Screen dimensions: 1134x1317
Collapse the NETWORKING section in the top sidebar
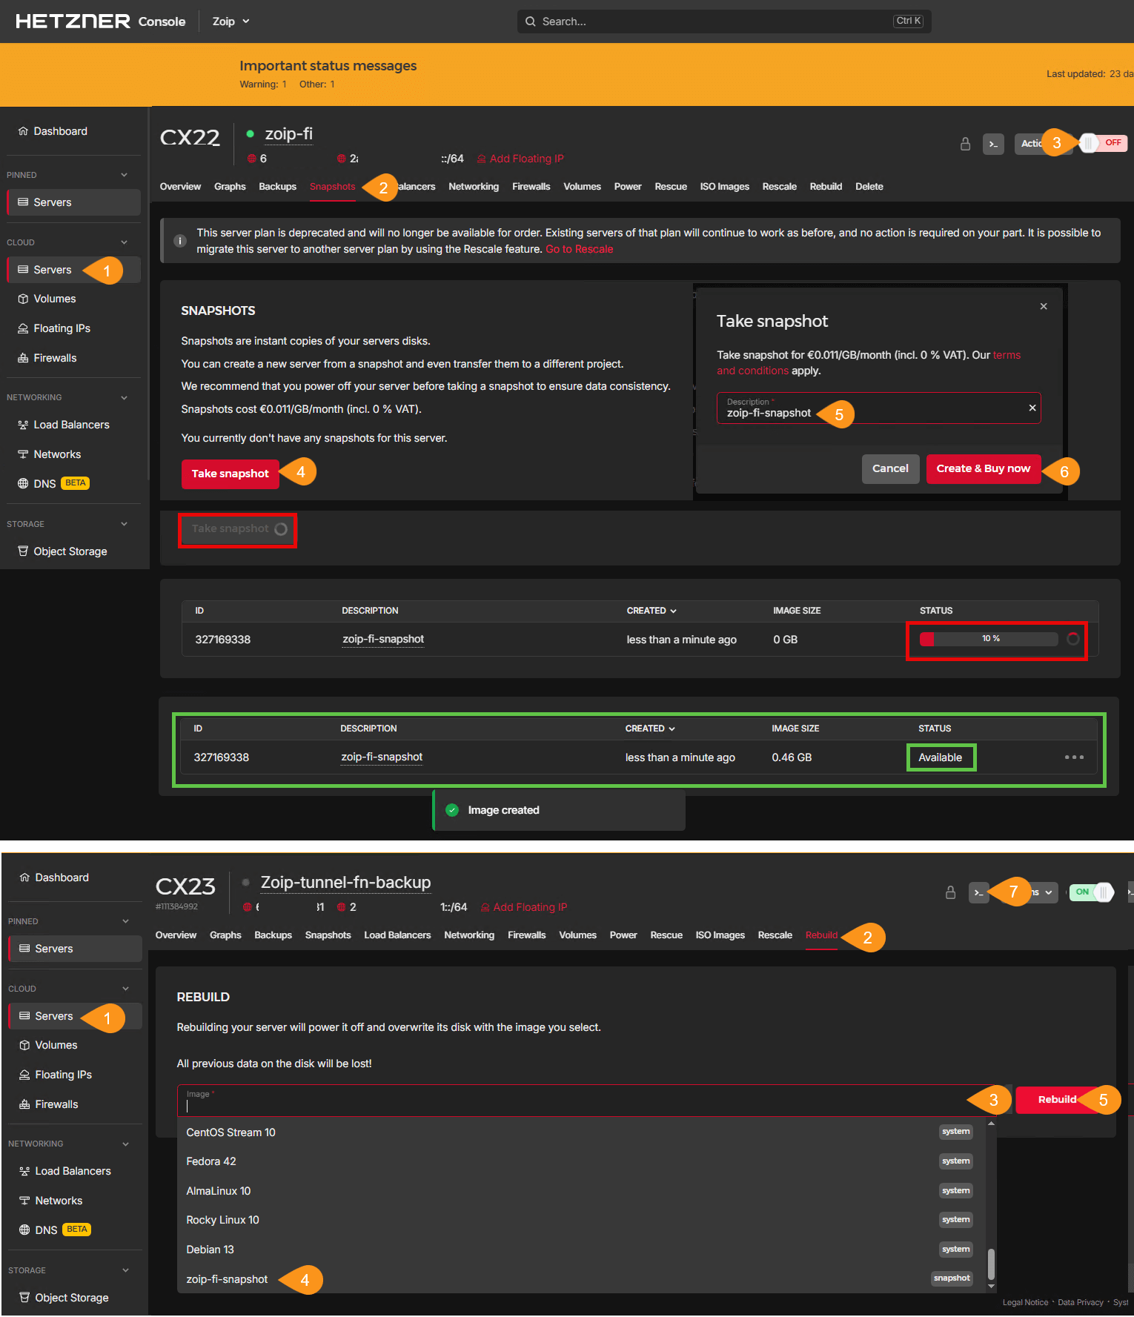124,397
